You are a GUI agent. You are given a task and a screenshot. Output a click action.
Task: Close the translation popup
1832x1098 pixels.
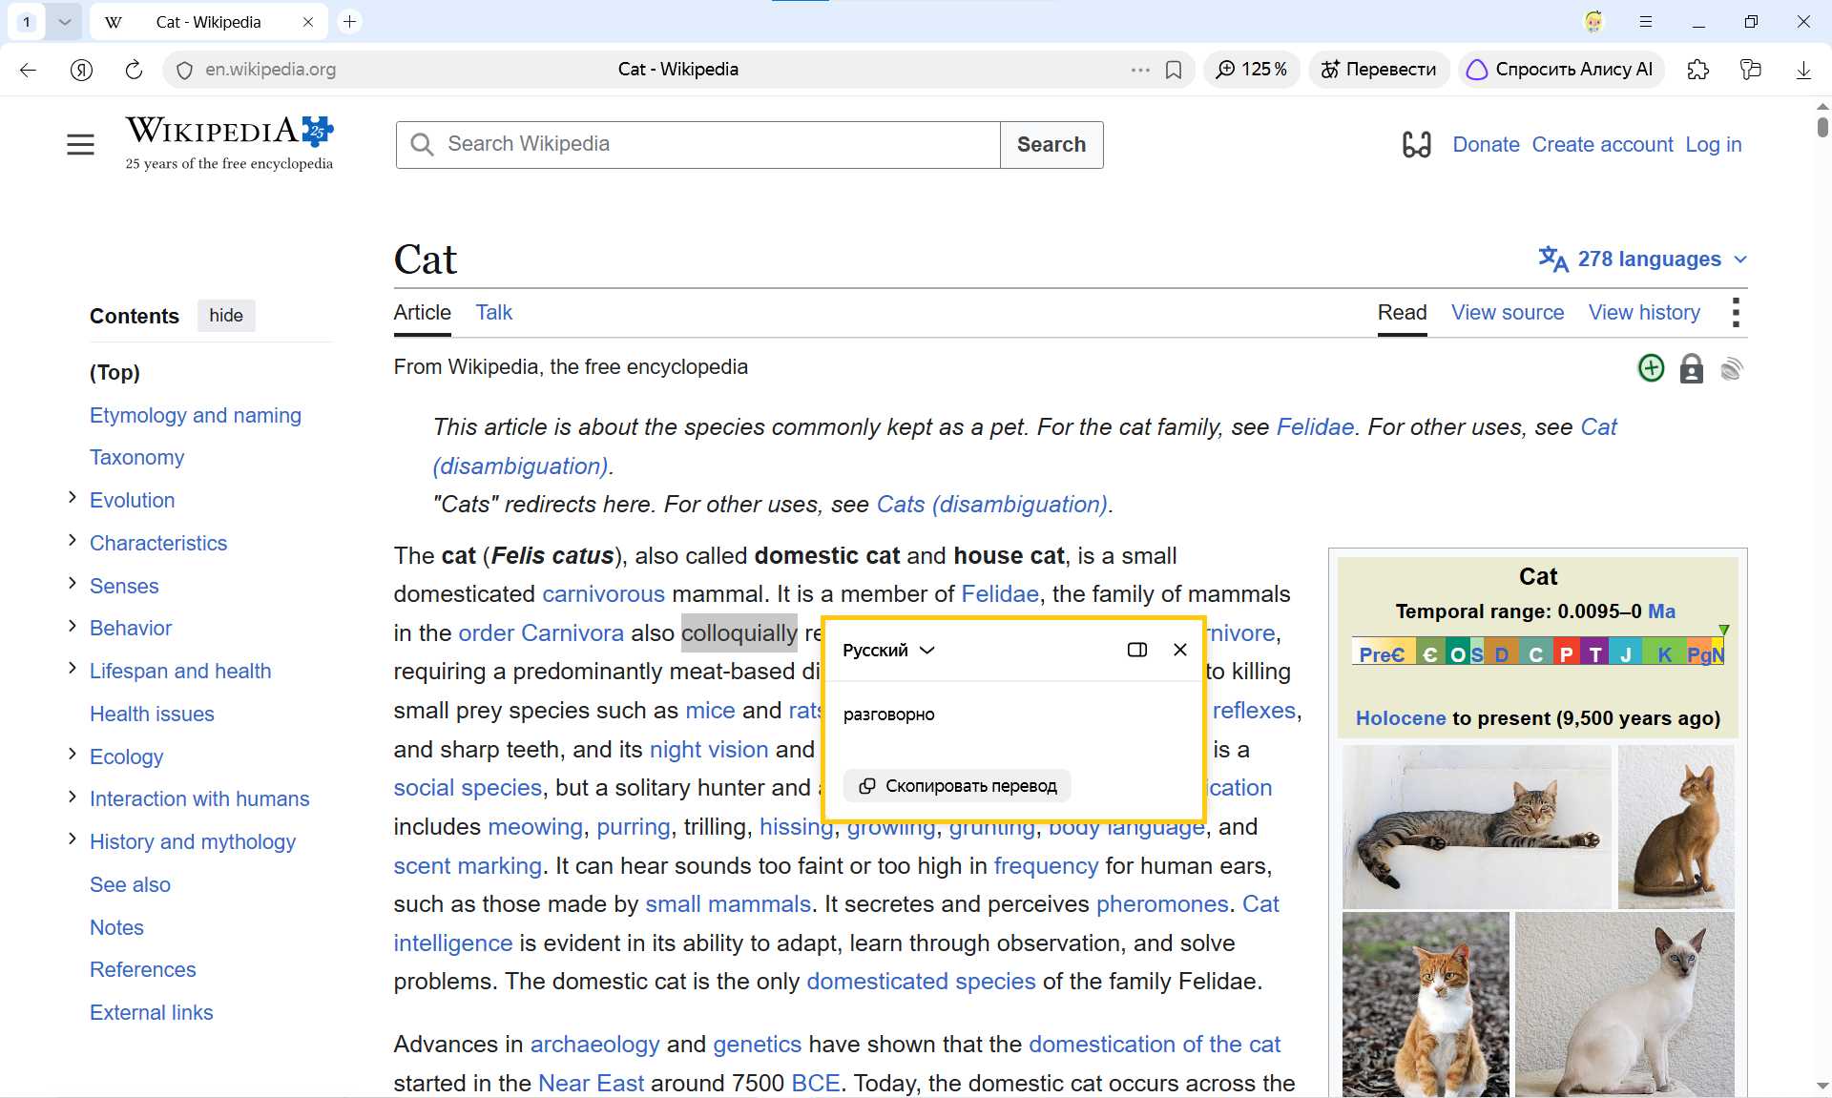tap(1180, 650)
